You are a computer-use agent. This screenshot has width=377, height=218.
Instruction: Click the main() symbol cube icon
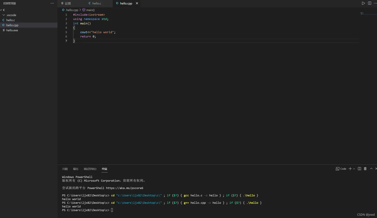tap(84, 10)
